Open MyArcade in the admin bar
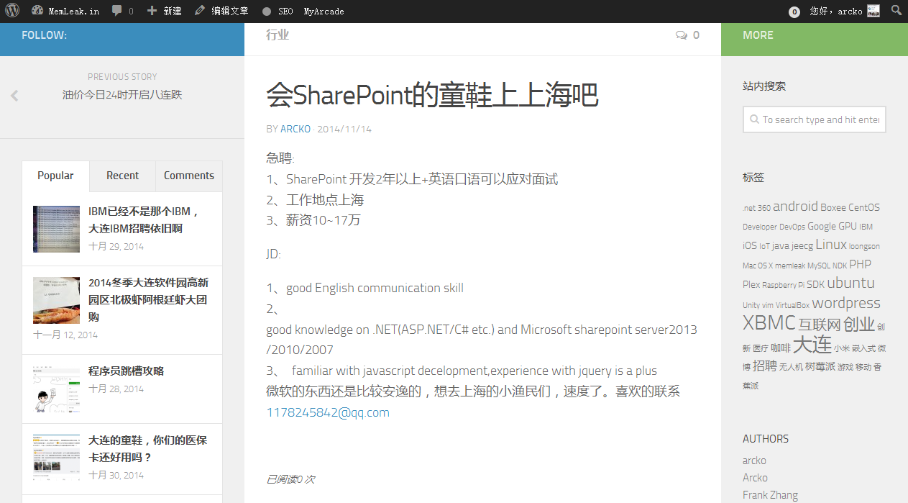 [324, 12]
